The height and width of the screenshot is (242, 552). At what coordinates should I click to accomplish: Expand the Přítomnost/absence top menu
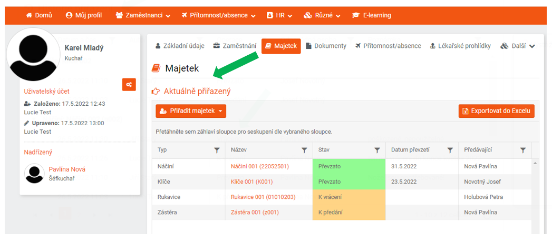pyautogui.click(x=219, y=15)
